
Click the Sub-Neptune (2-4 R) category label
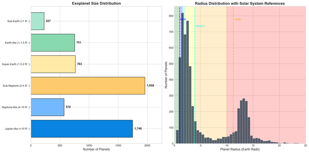[x=16, y=86]
